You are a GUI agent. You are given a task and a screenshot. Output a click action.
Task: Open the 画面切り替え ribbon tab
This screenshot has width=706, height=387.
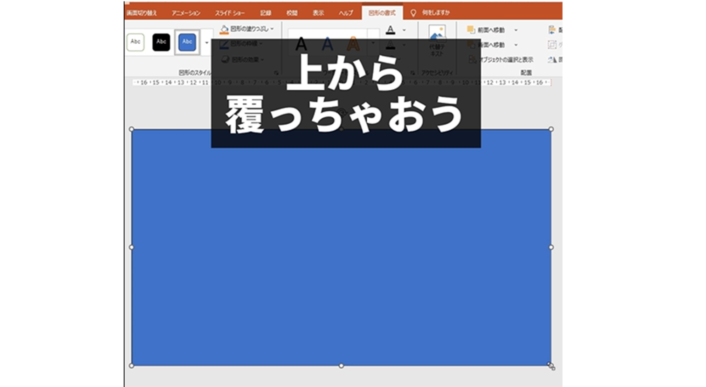[141, 13]
